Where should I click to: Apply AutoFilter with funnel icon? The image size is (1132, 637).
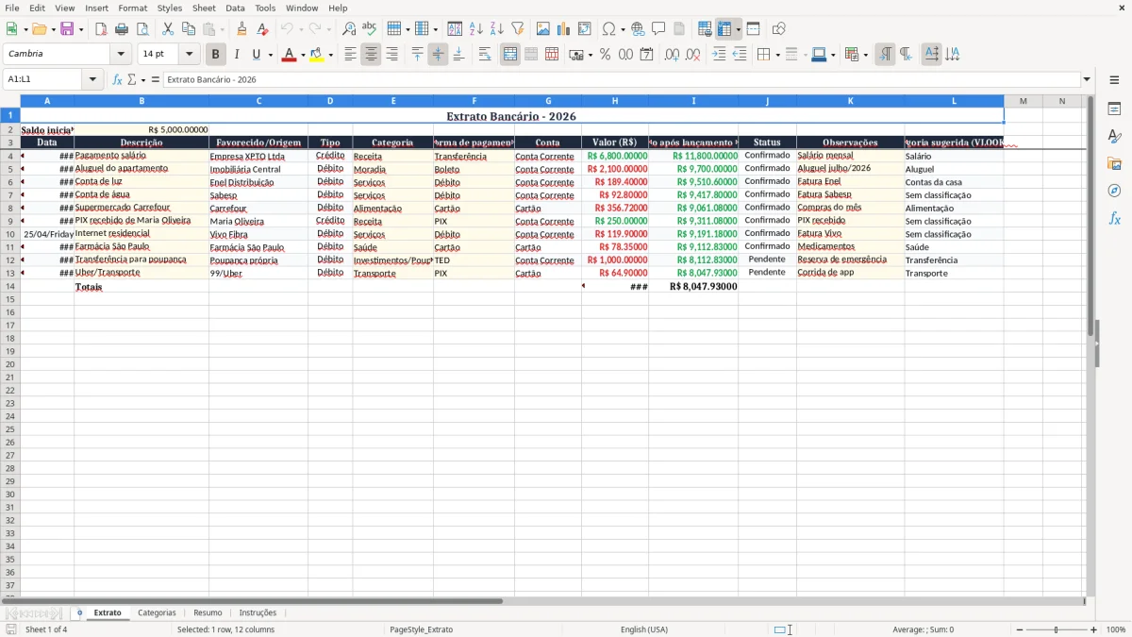click(x=517, y=29)
